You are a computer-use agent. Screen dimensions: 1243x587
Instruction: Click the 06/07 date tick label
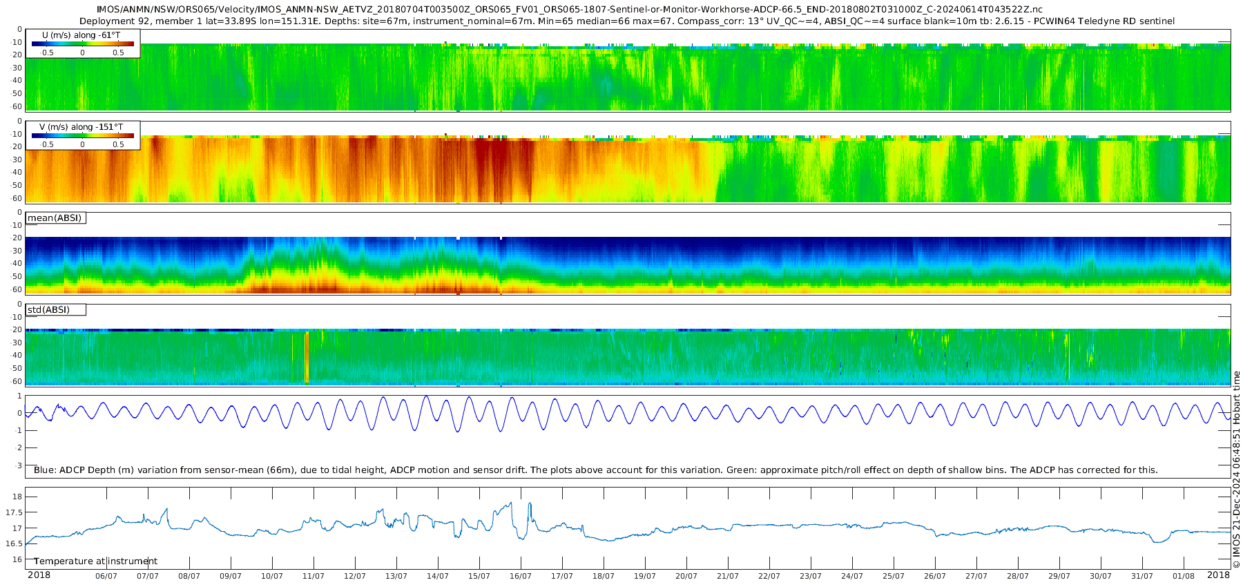click(x=106, y=576)
